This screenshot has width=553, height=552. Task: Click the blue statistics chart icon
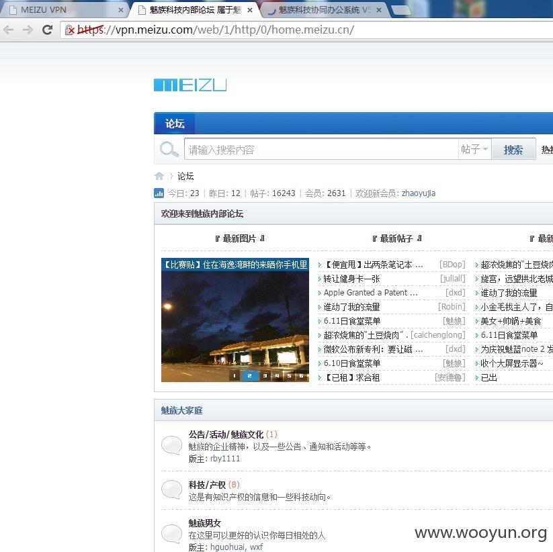[159, 193]
